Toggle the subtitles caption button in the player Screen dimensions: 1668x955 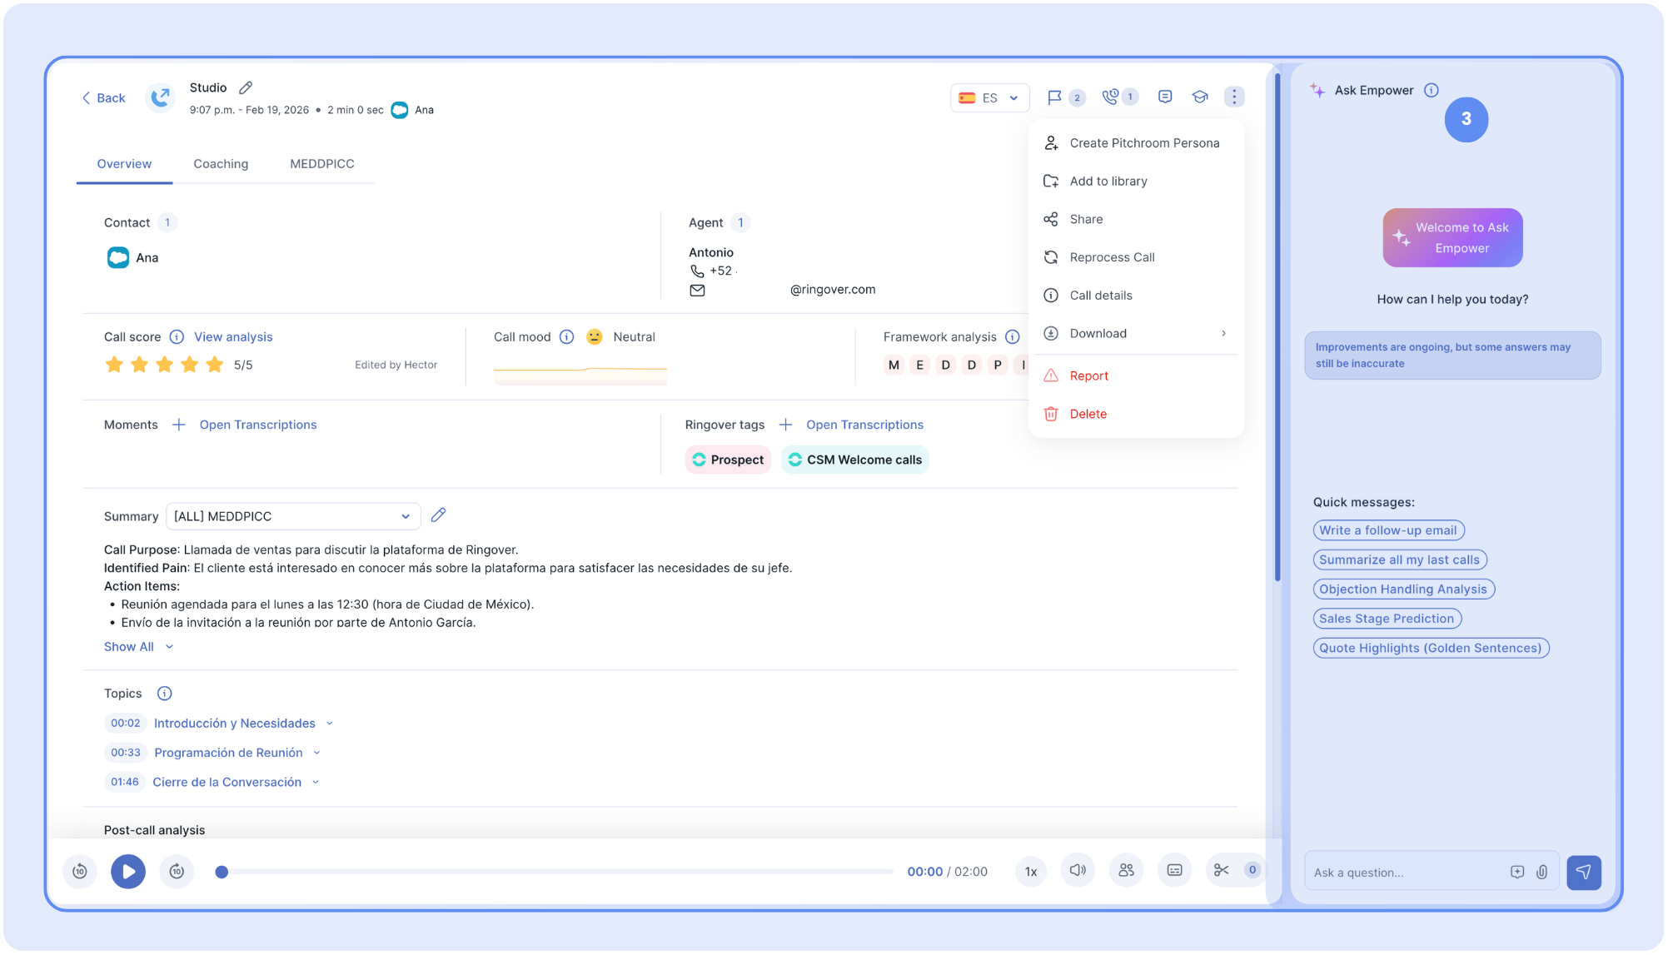point(1174,870)
